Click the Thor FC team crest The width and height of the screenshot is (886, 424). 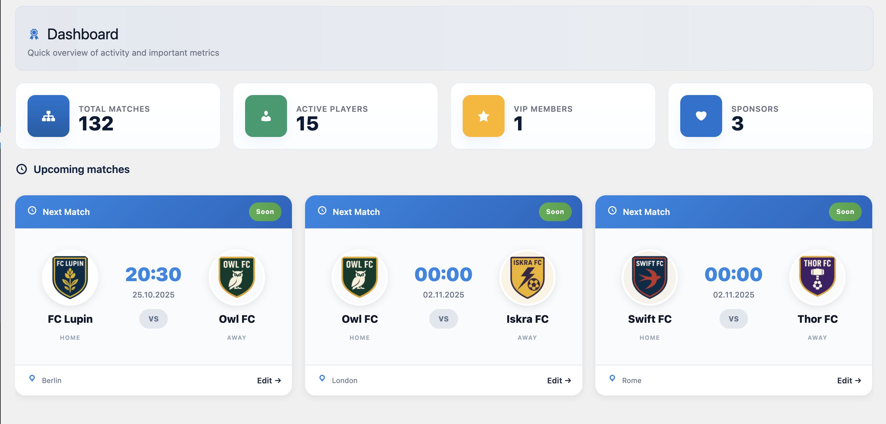pyautogui.click(x=817, y=277)
